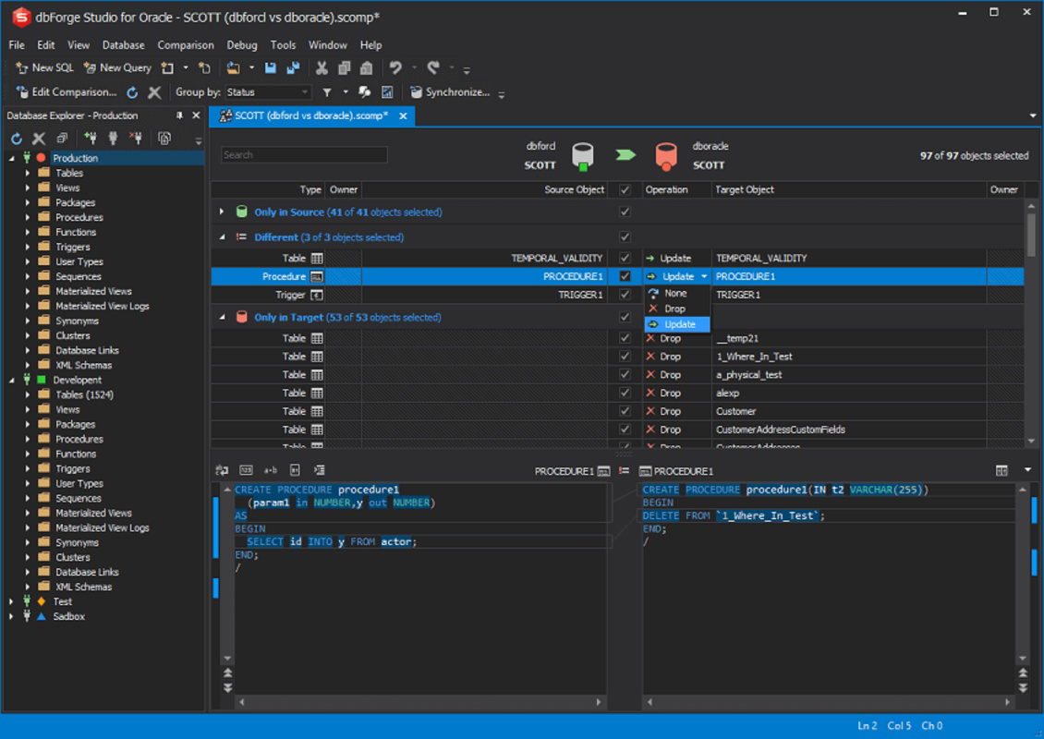Close the Database Explorer panel

[x=196, y=115]
